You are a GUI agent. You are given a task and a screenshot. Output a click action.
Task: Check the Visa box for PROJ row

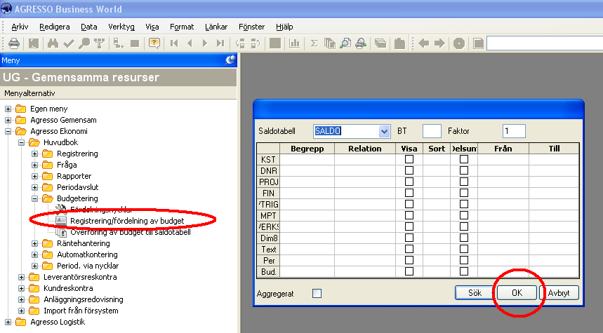(x=409, y=182)
